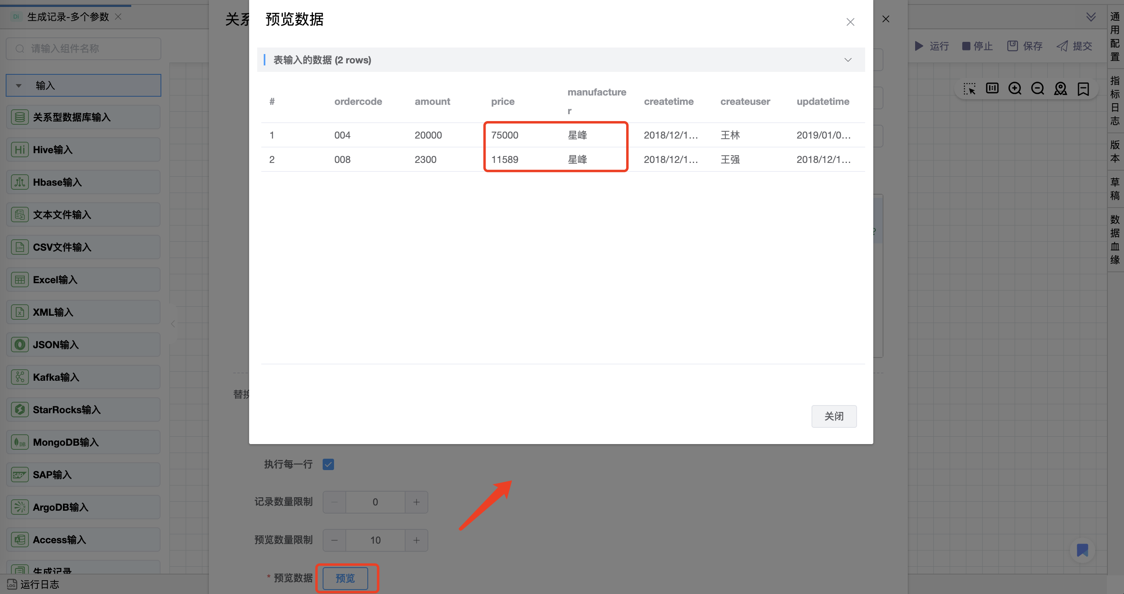Click the Hive输入 component icon
1124x594 pixels.
pos(20,150)
